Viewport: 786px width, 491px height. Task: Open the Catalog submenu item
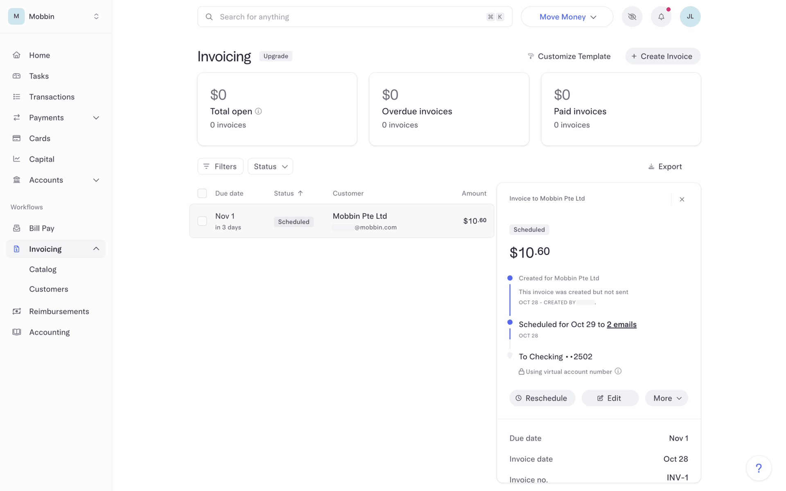pos(43,269)
